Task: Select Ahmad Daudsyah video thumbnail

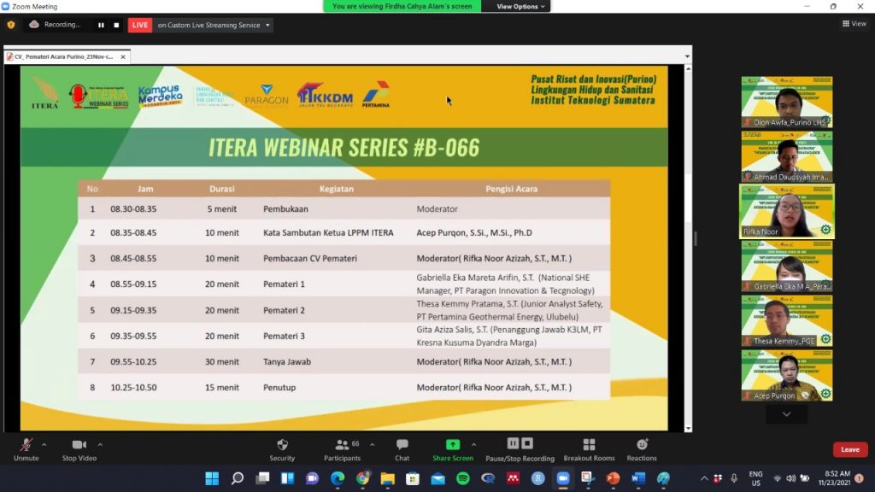Action: (787, 157)
